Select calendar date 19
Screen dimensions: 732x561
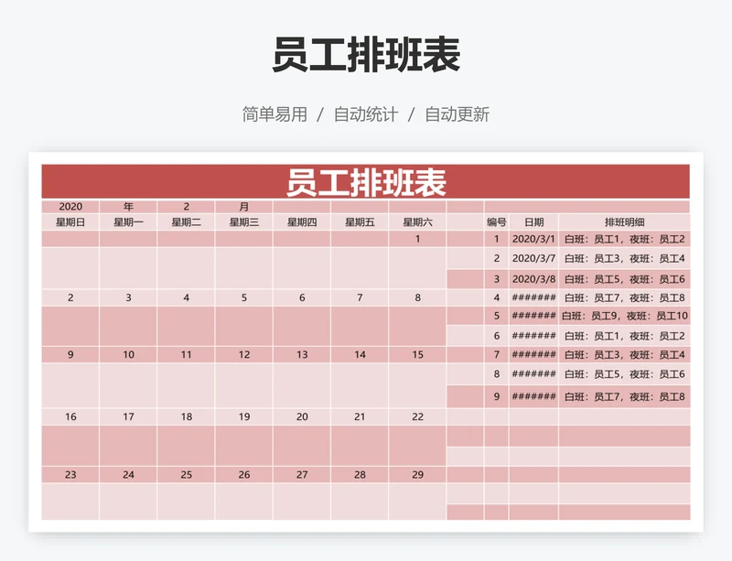point(243,416)
